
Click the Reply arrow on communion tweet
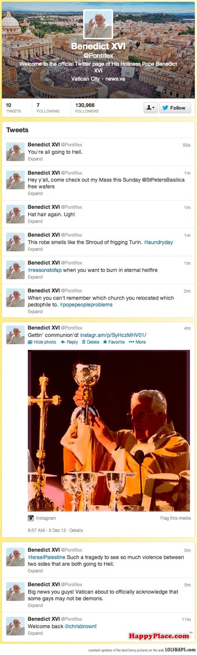[x=69, y=342]
